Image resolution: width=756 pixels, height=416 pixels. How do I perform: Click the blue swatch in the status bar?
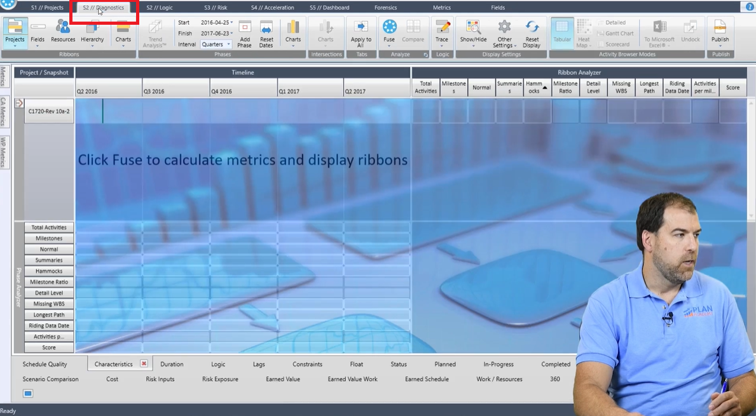pyautogui.click(x=27, y=393)
